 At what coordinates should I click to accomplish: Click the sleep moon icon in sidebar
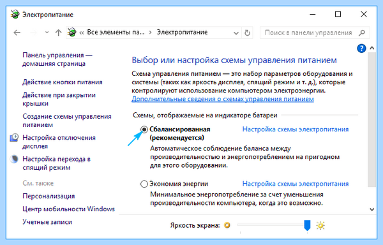(14, 159)
